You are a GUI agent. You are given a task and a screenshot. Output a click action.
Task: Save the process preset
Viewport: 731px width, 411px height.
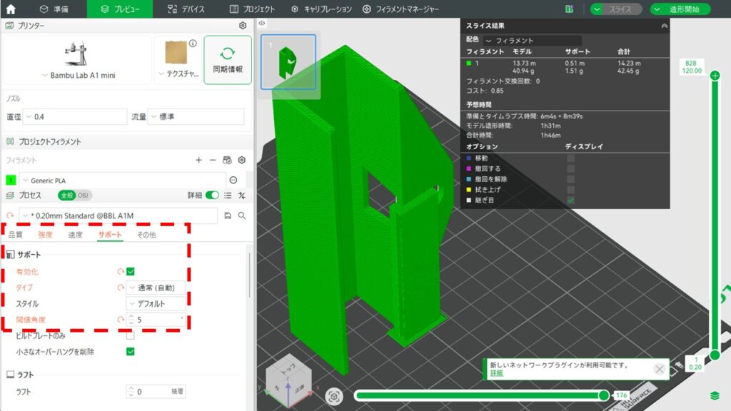click(x=228, y=215)
